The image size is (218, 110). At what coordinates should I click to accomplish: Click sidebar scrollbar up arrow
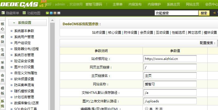(x=52, y=20)
